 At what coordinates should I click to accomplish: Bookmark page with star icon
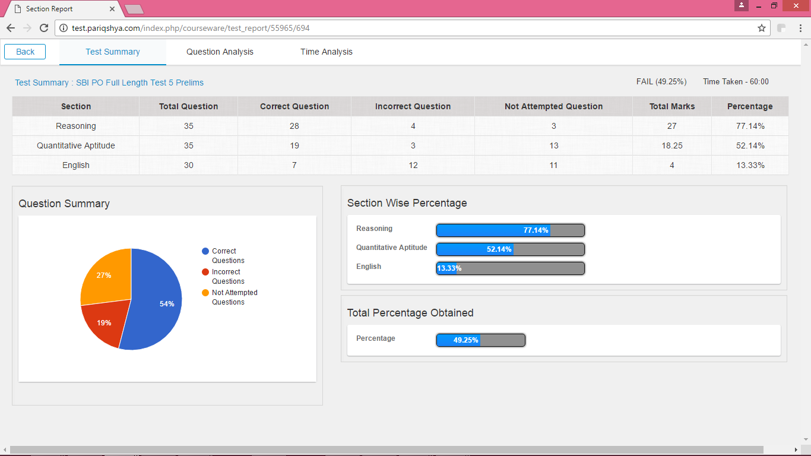click(x=762, y=28)
